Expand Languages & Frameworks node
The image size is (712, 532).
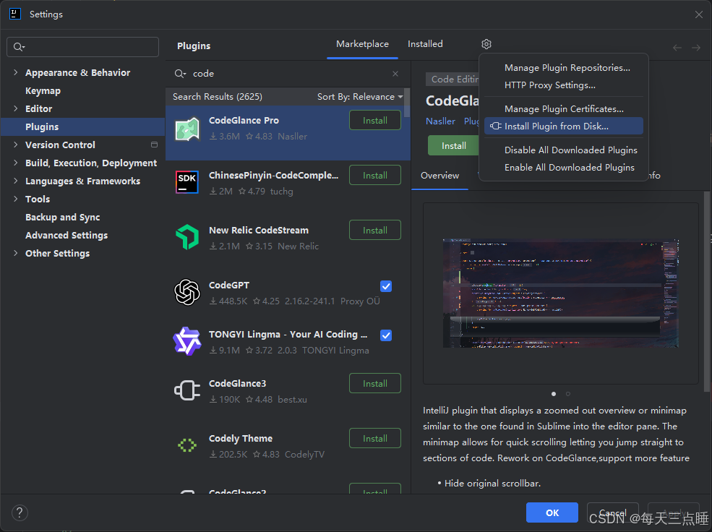pyautogui.click(x=16, y=181)
